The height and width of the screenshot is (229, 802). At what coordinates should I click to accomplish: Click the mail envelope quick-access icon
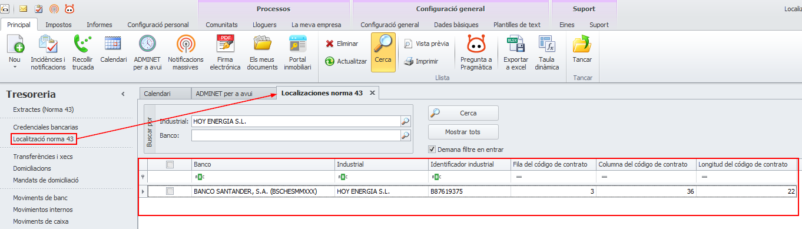click(x=24, y=9)
